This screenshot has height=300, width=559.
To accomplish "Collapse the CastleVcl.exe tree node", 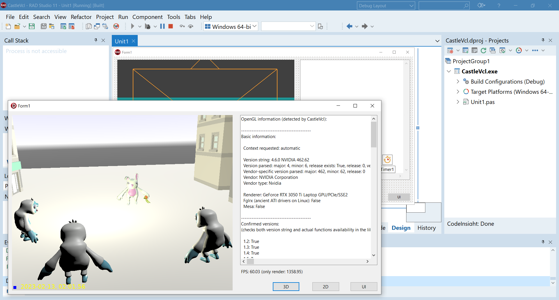I will click(449, 71).
